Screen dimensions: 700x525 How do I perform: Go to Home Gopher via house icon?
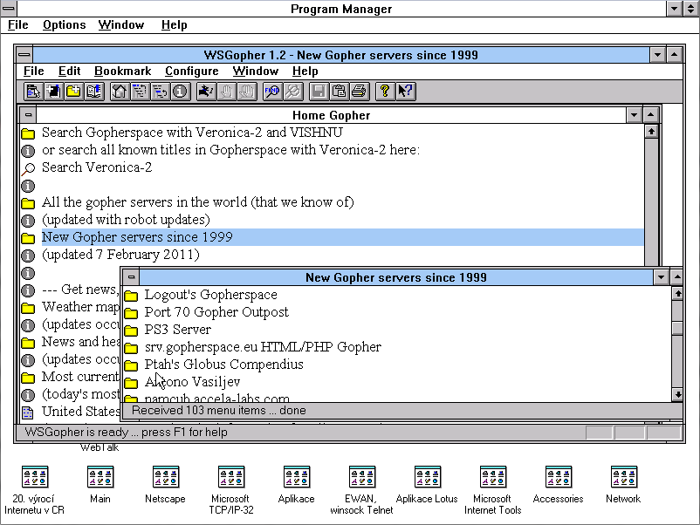[120, 92]
